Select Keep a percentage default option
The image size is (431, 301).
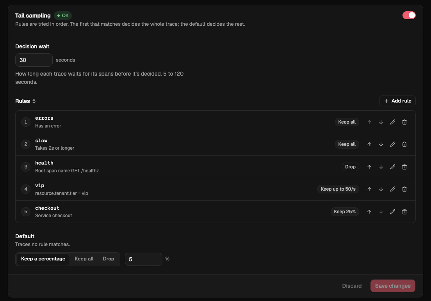click(x=43, y=259)
